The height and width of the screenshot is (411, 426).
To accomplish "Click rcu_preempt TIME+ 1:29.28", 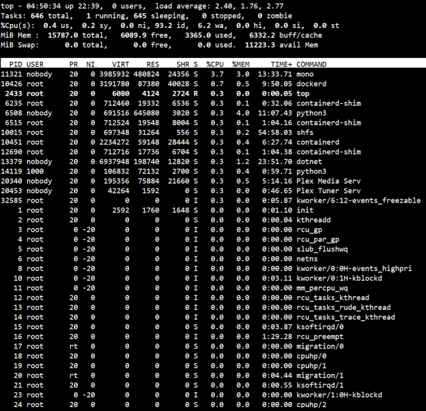I will 277,336.
